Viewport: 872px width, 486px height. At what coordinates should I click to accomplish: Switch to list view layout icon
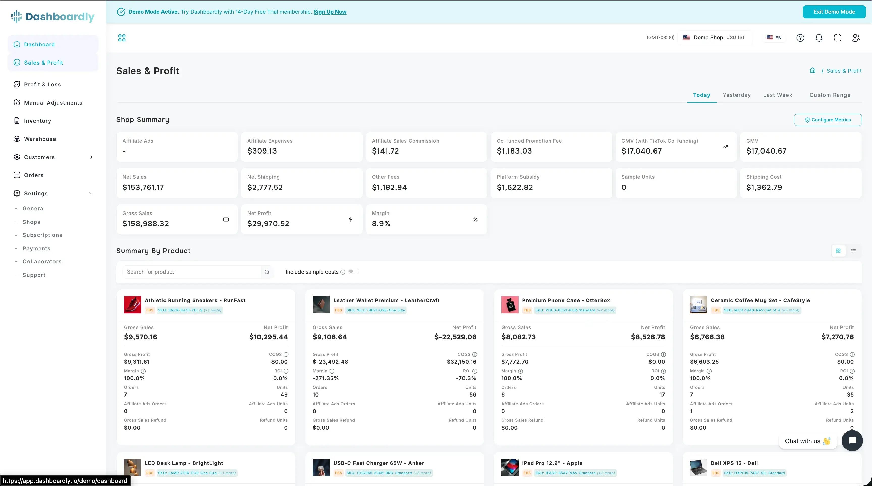pyautogui.click(x=853, y=251)
